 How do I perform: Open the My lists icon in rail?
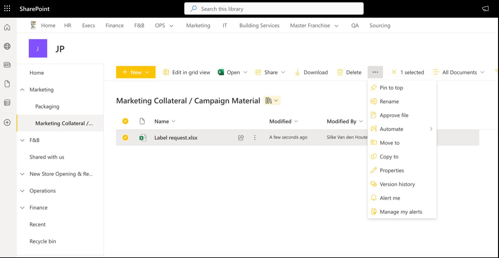[7, 103]
